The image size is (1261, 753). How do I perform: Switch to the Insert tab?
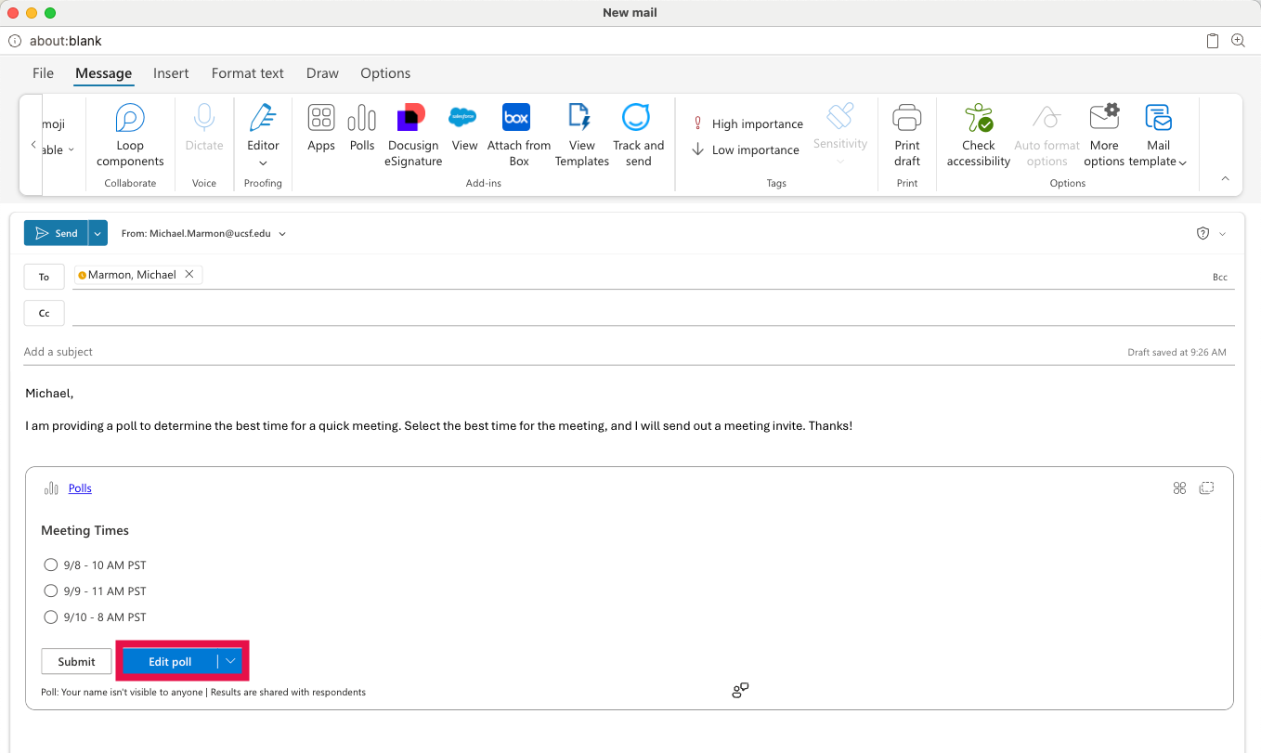pyautogui.click(x=171, y=73)
